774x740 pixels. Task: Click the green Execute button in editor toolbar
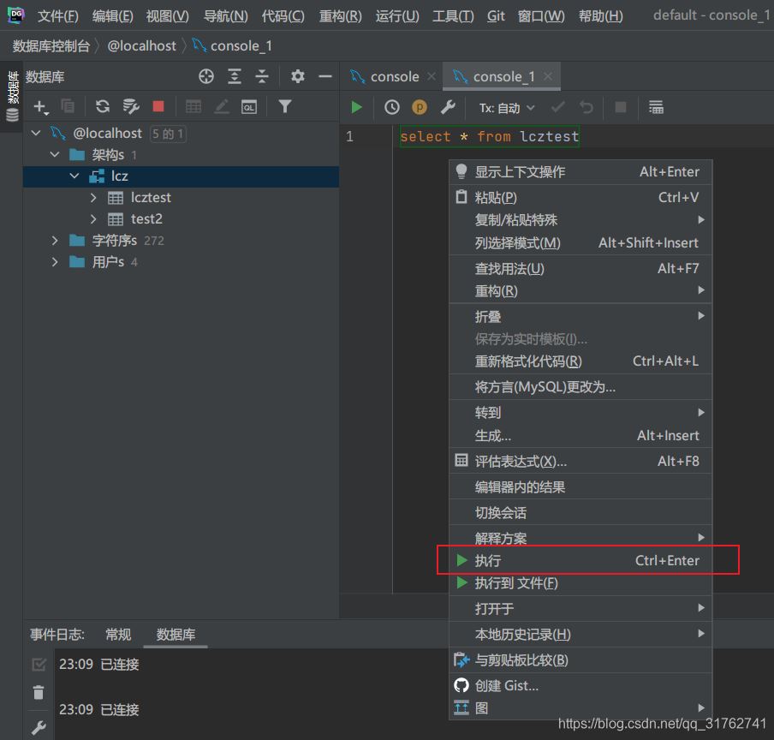(357, 107)
